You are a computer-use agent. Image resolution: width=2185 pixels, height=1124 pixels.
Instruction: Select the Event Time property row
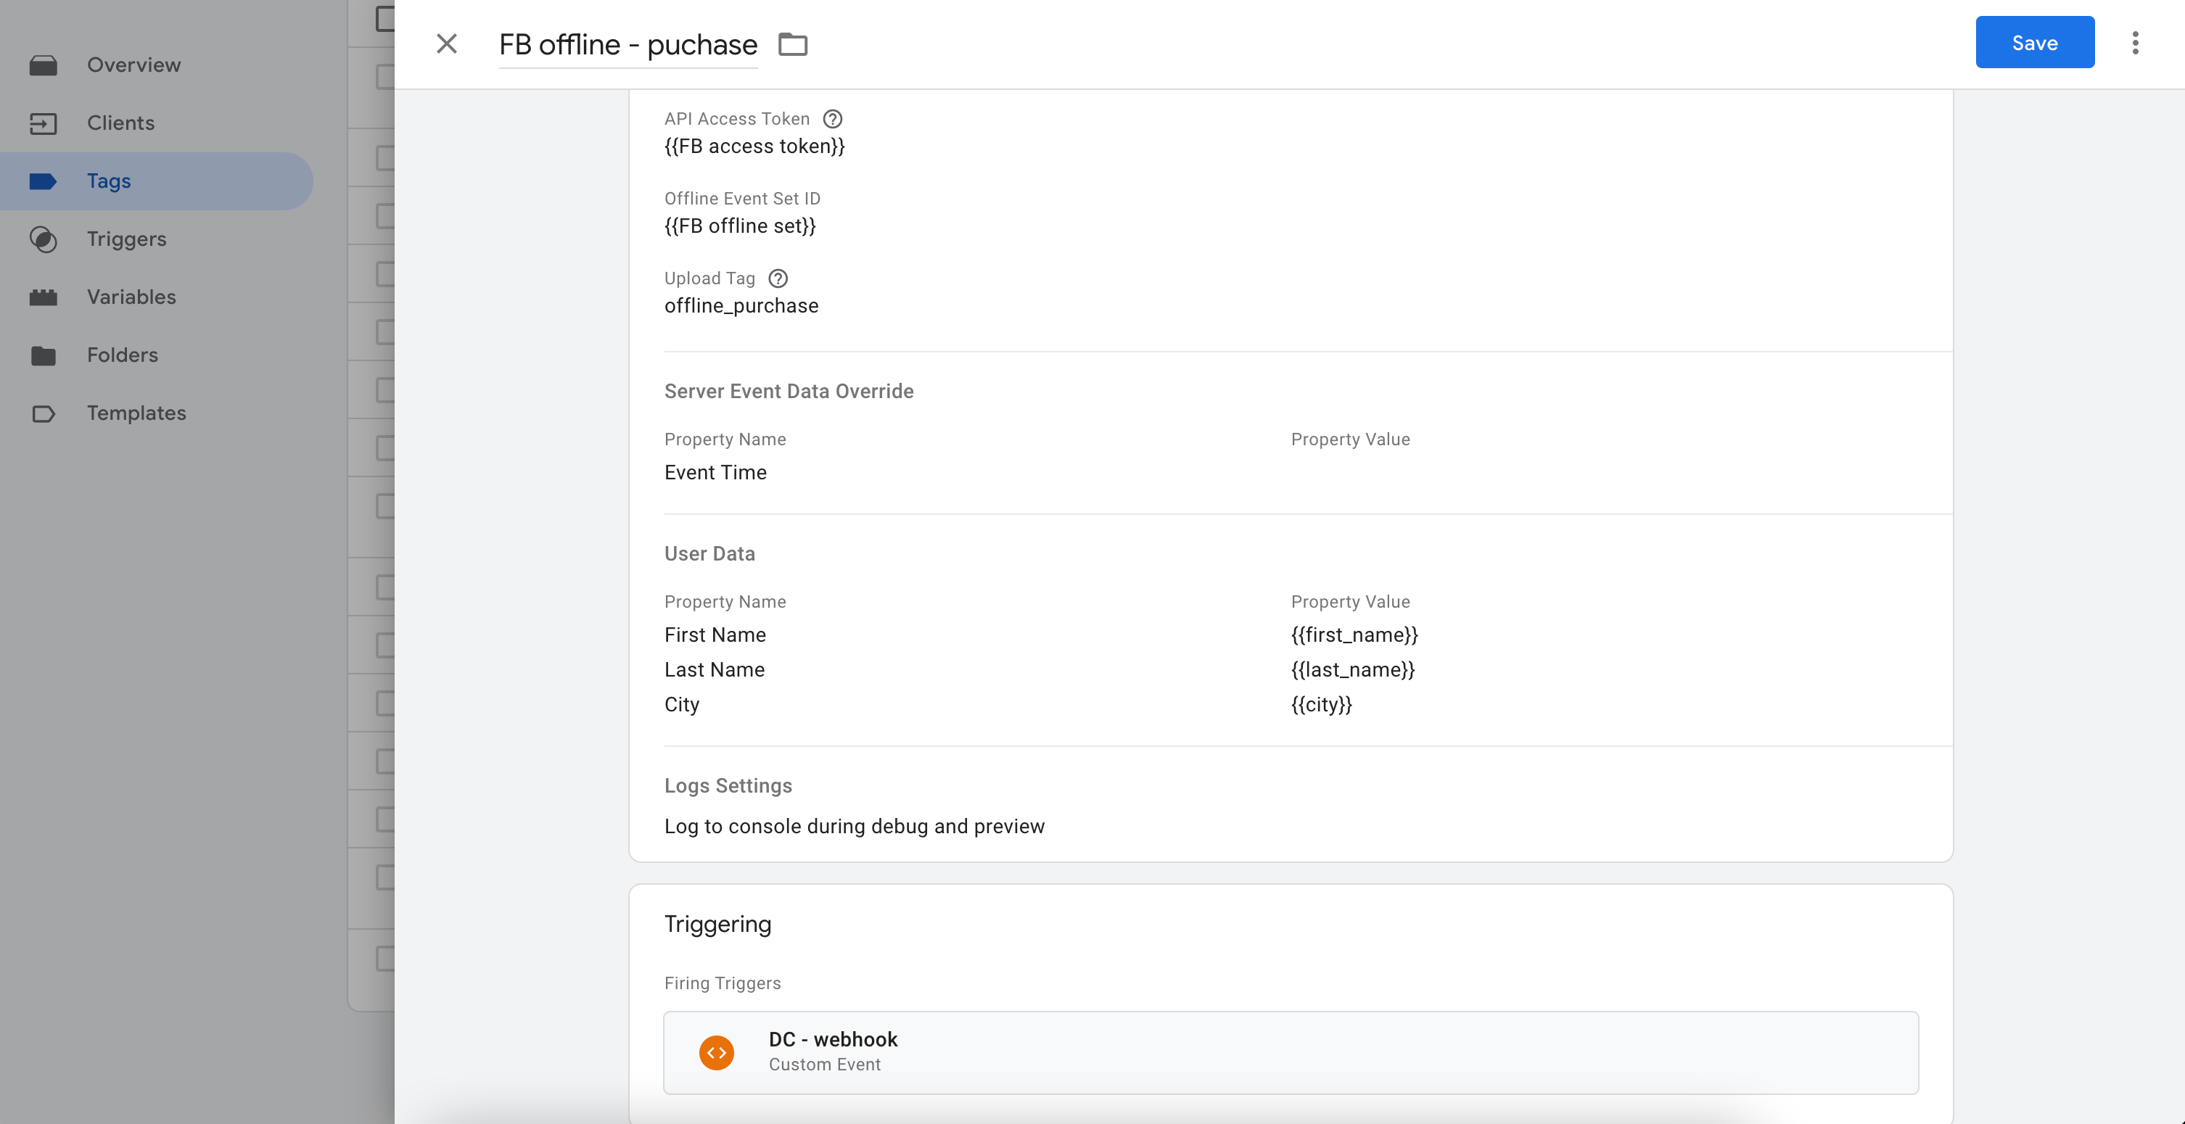click(715, 472)
